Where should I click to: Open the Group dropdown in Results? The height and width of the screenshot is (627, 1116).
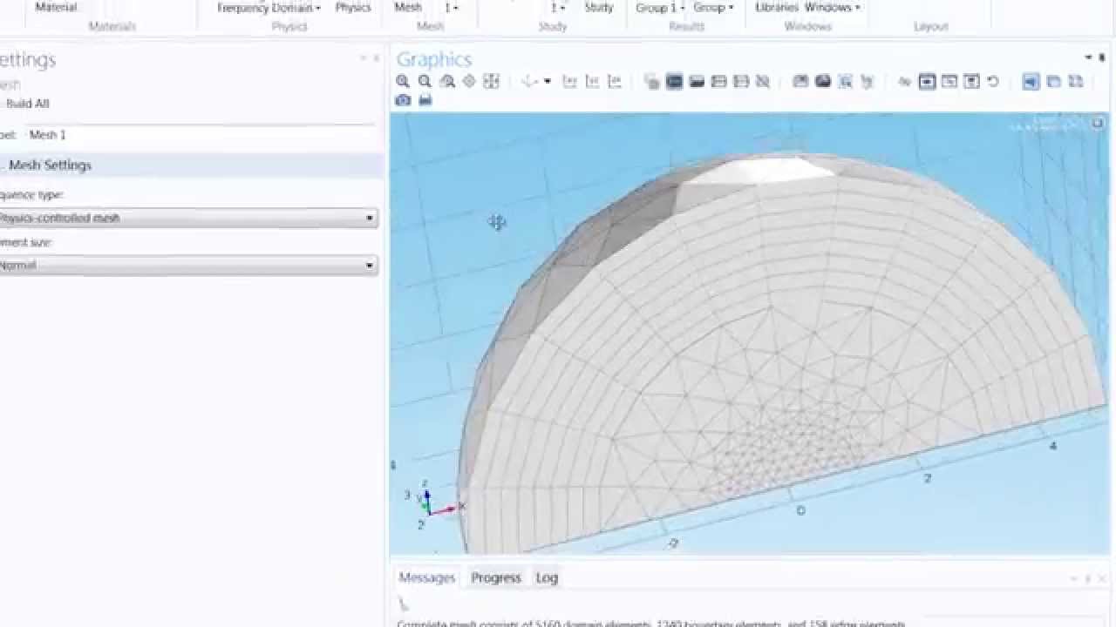(x=713, y=7)
